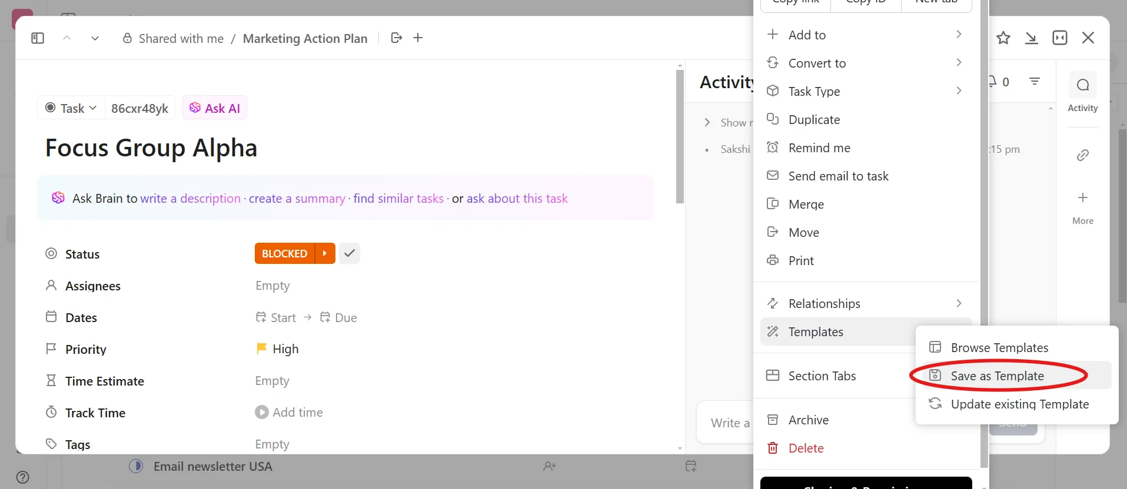Screen dimensions: 1127x489
Task: Mark task complete with the checkmark button
Action: (350, 253)
